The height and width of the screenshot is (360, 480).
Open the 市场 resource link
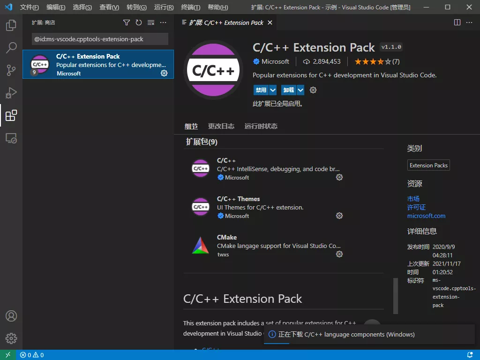413,199
